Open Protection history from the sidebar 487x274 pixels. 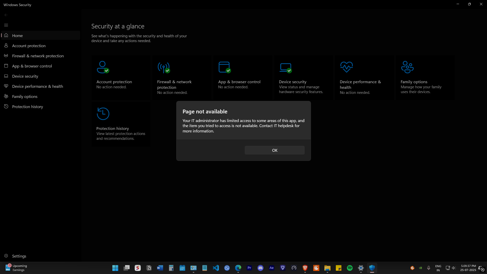pyautogui.click(x=27, y=107)
